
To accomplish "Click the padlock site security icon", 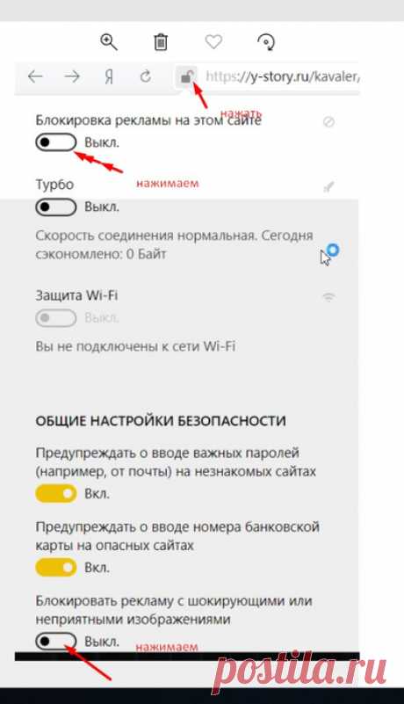I will (x=186, y=77).
